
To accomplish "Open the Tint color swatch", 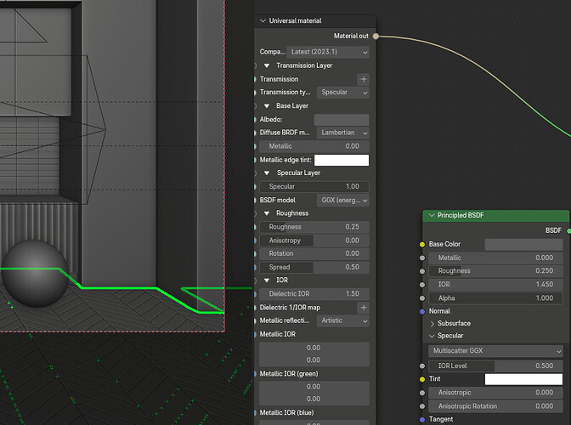I will pyautogui.click(x=523, y=379).
